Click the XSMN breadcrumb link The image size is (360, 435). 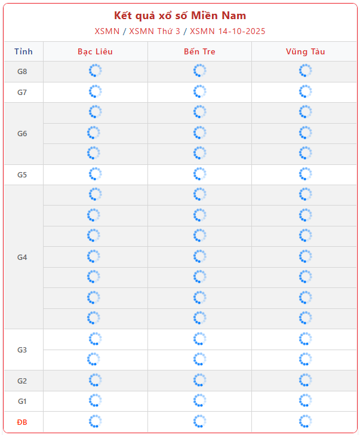[107, 31]
